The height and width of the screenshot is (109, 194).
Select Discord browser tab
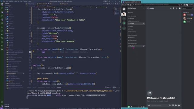point(131,2)
